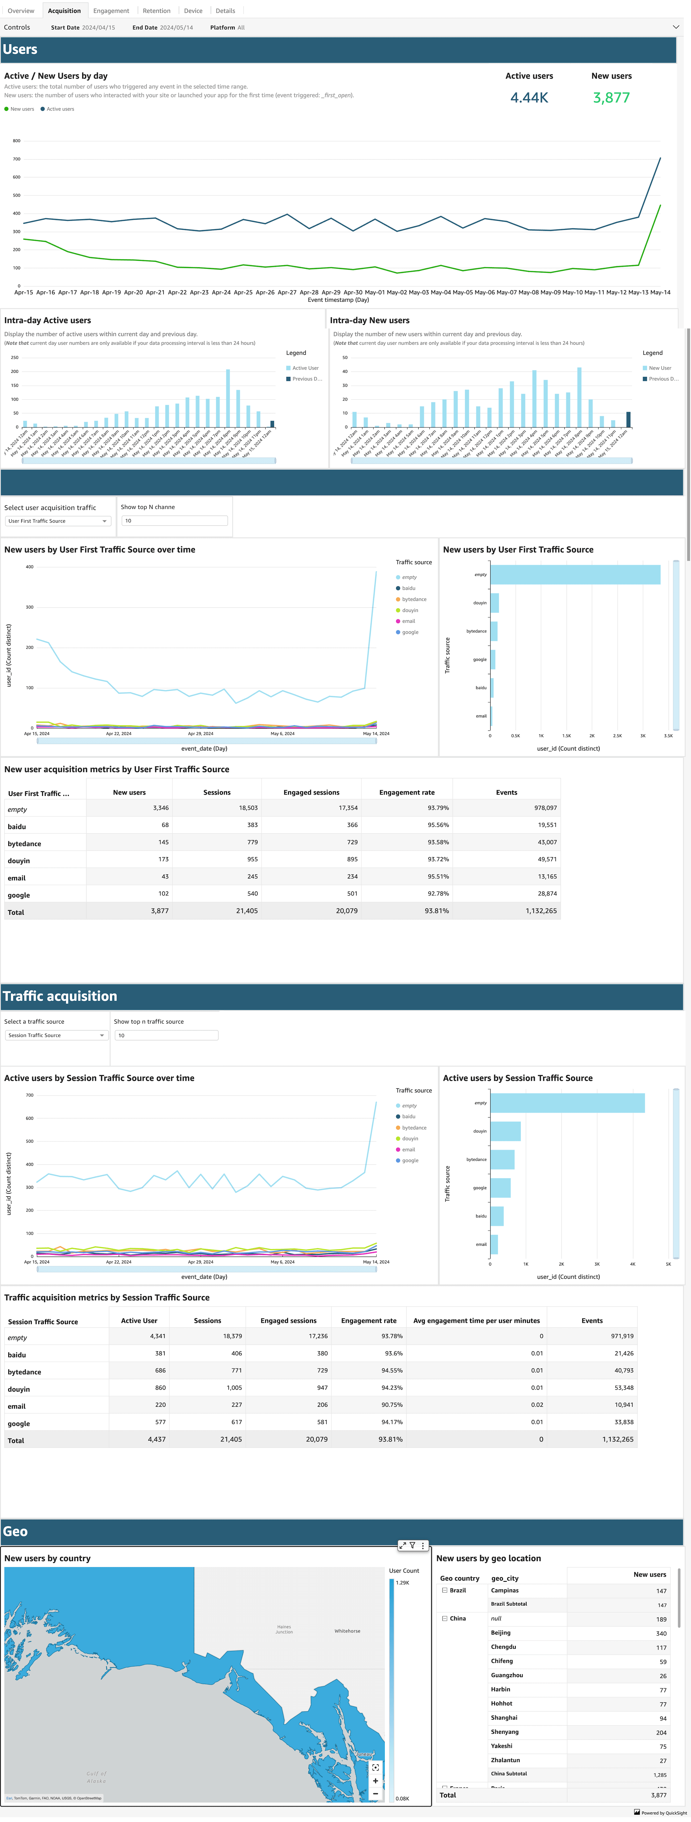Click the QuickSight logo icon
The image size is (691, 1822).
(x=637, y=1812)
